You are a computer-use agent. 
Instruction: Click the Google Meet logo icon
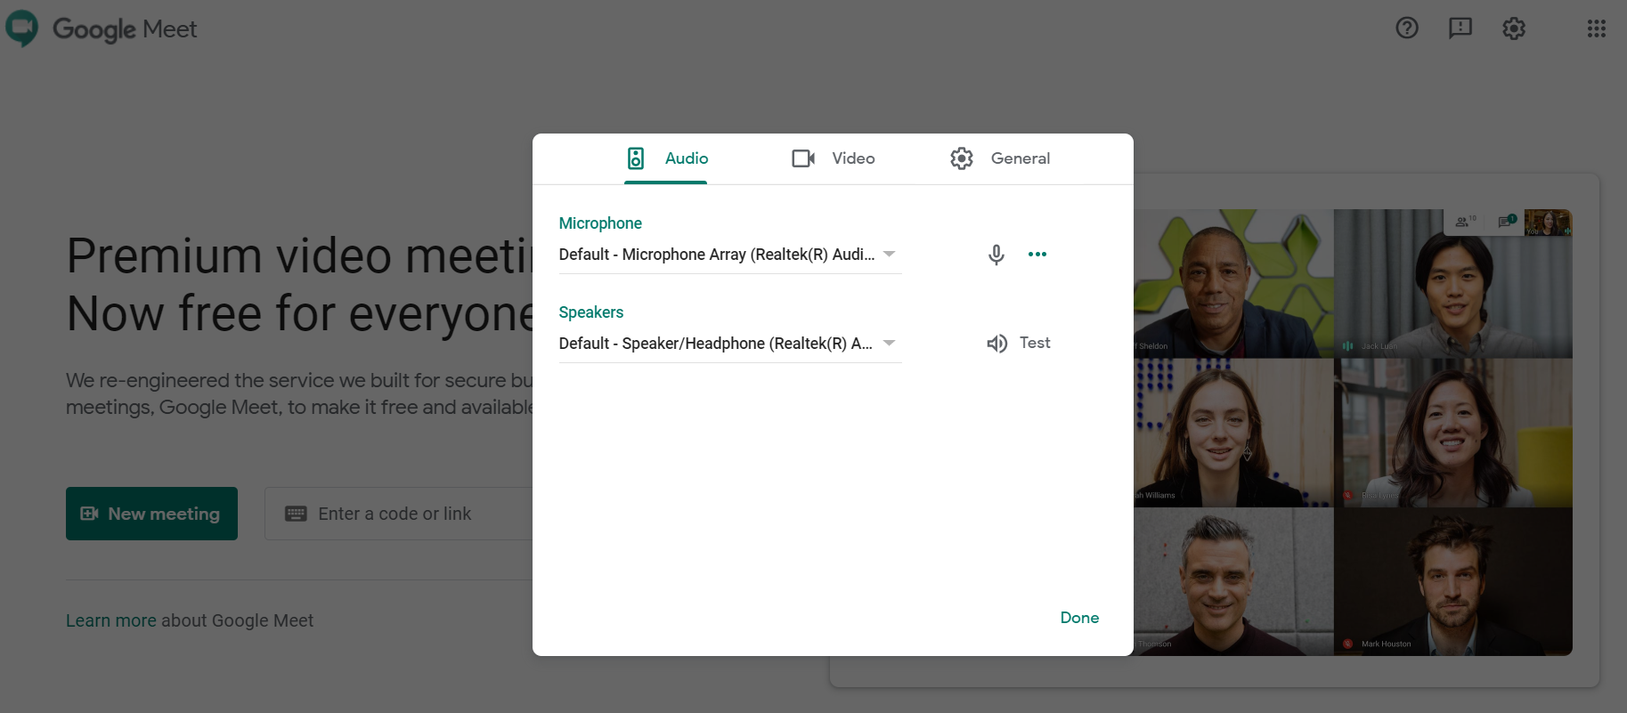[21, 28]
